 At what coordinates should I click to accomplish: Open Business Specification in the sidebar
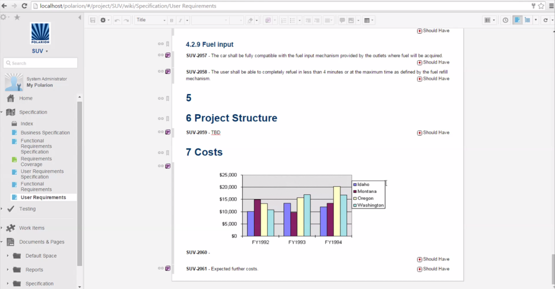(45, 132)
